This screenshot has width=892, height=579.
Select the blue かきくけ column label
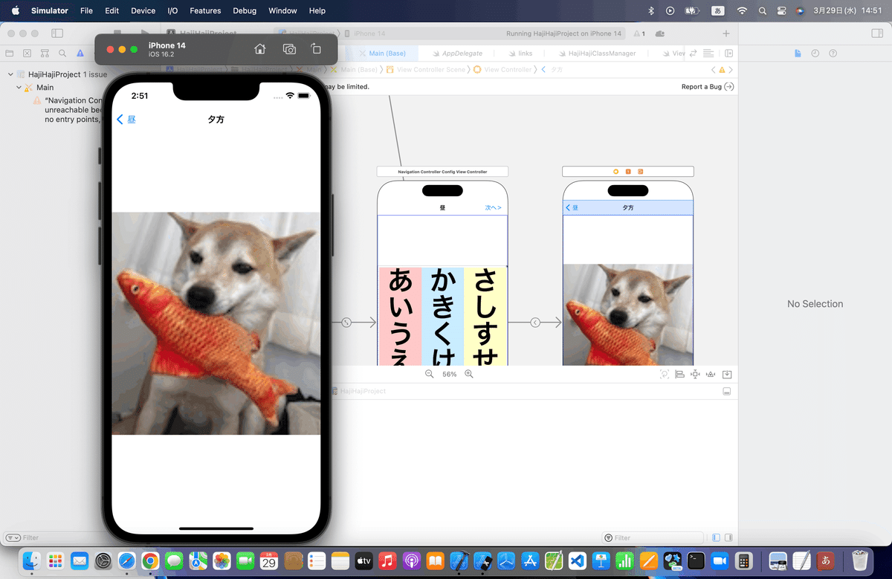tap(443, 316)
